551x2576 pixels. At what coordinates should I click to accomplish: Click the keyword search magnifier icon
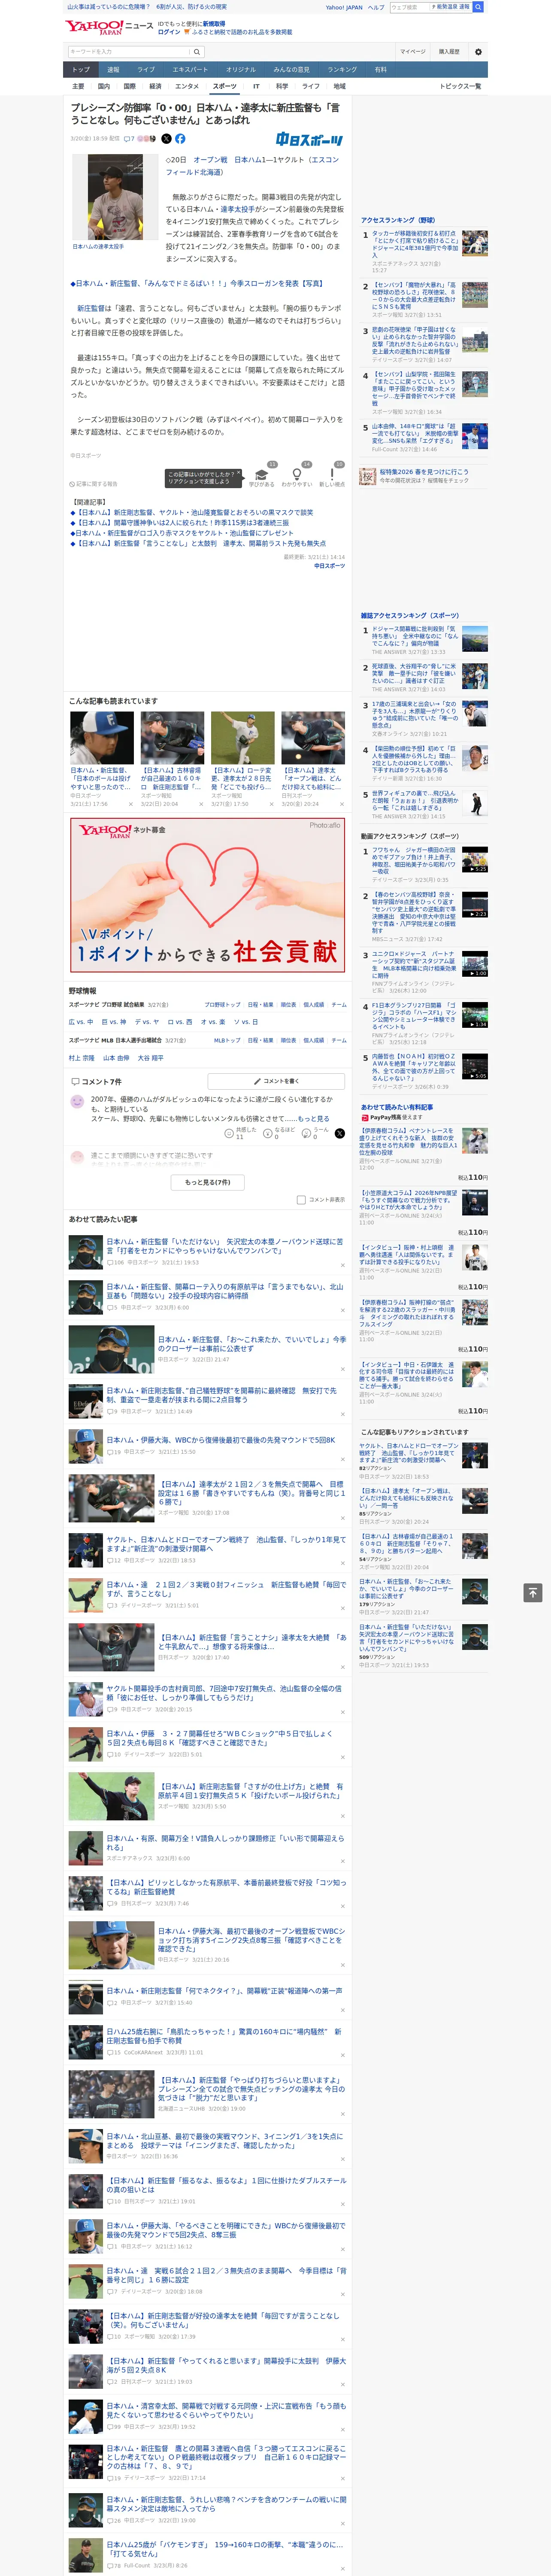click(197, 52)
